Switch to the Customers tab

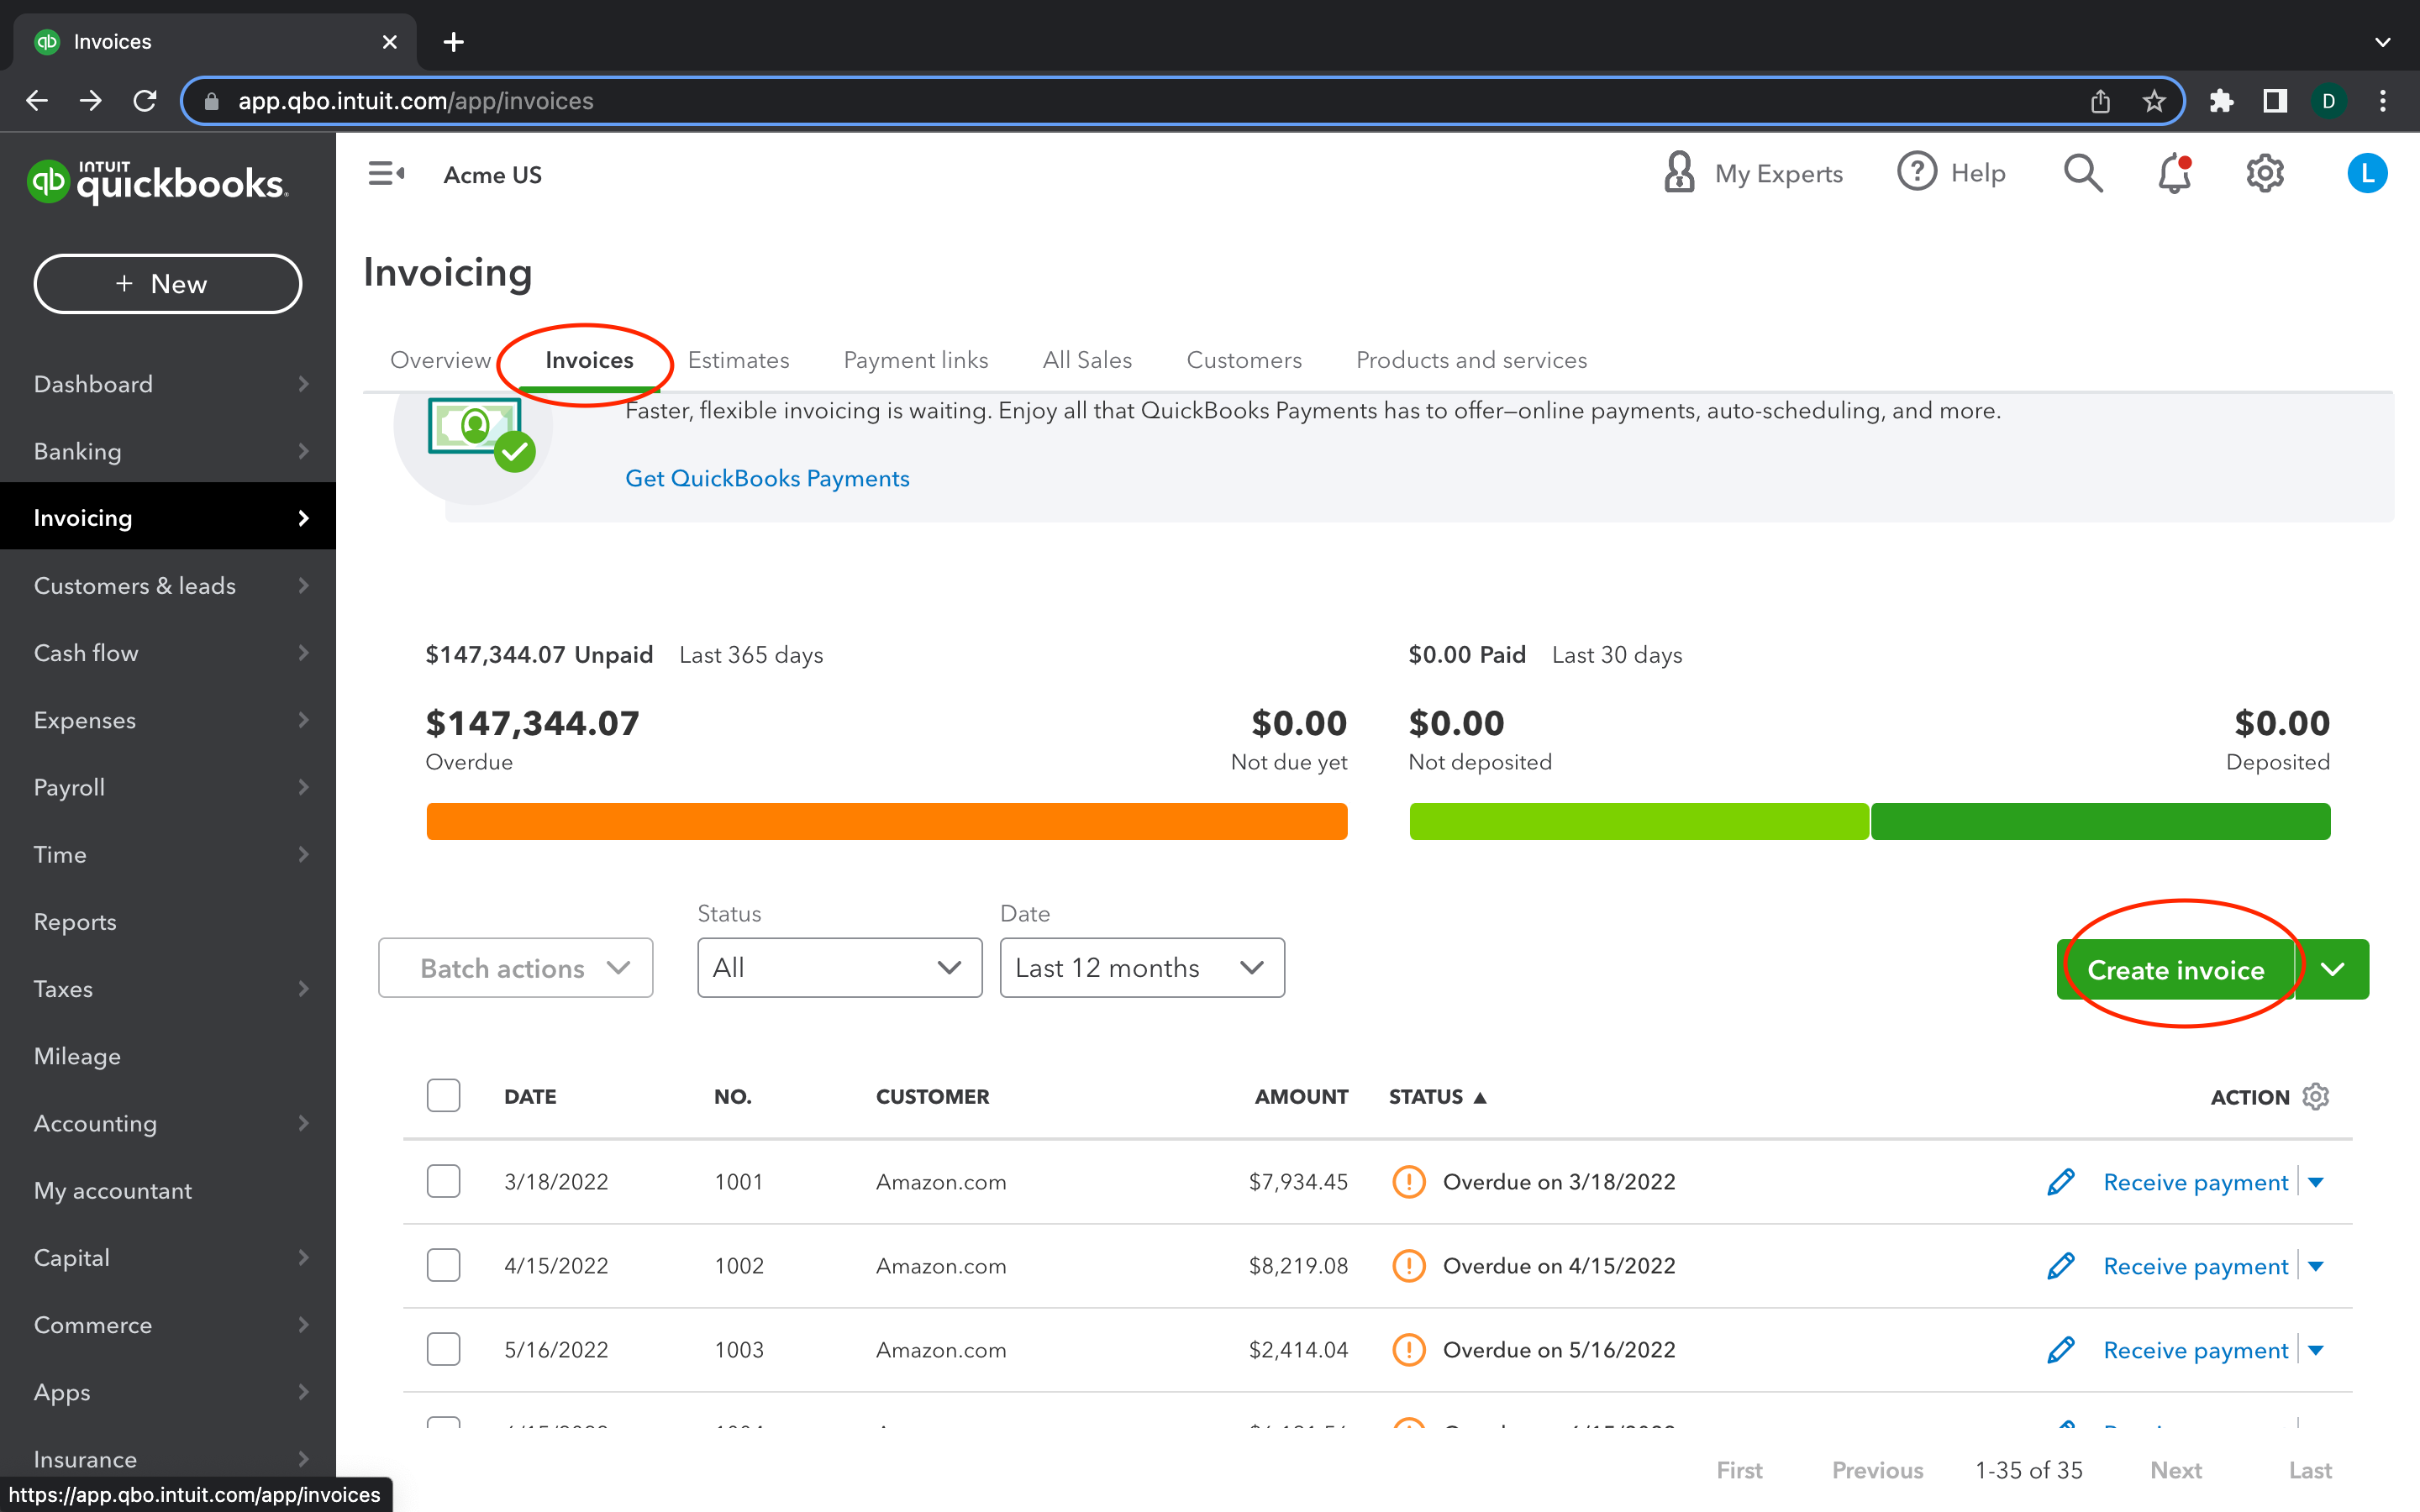1242,360
